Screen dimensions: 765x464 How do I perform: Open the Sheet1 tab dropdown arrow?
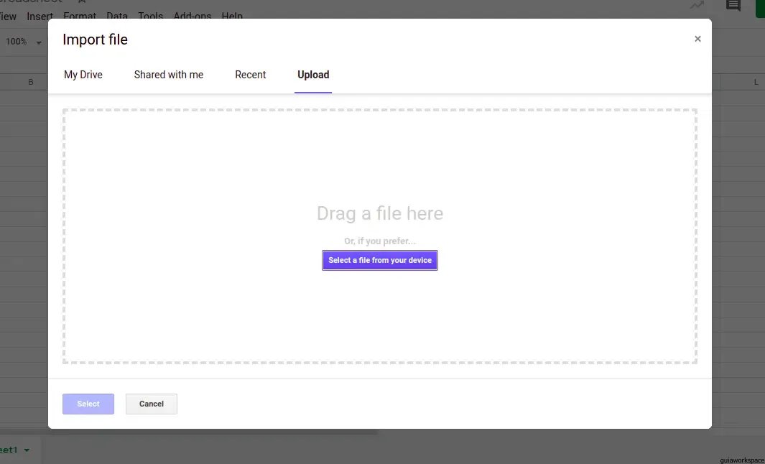27,450
